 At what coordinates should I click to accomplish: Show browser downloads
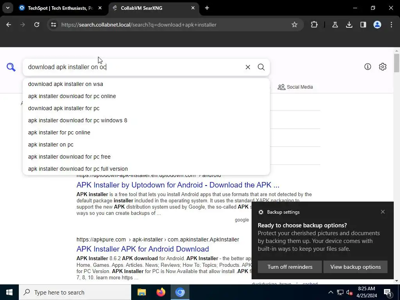(349, 25)
